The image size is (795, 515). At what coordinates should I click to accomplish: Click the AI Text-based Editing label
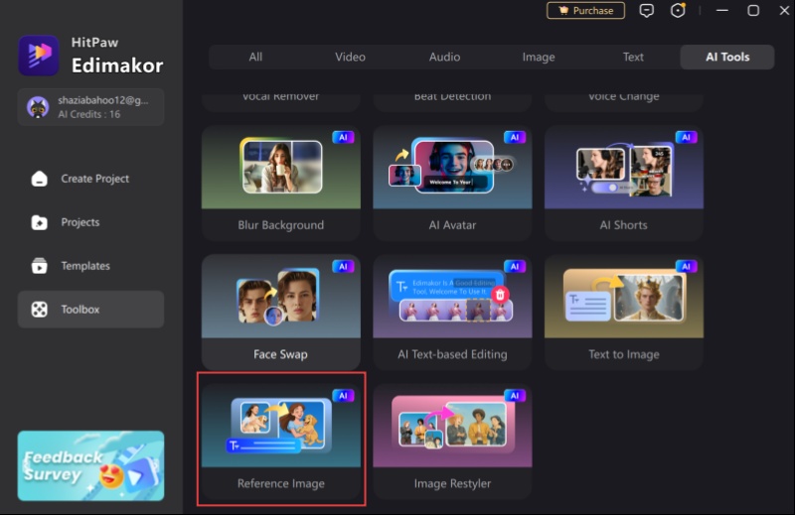(x=452, y=354)
